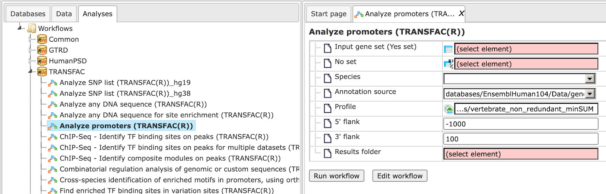Click the table icon beside Input gene set

448,49
